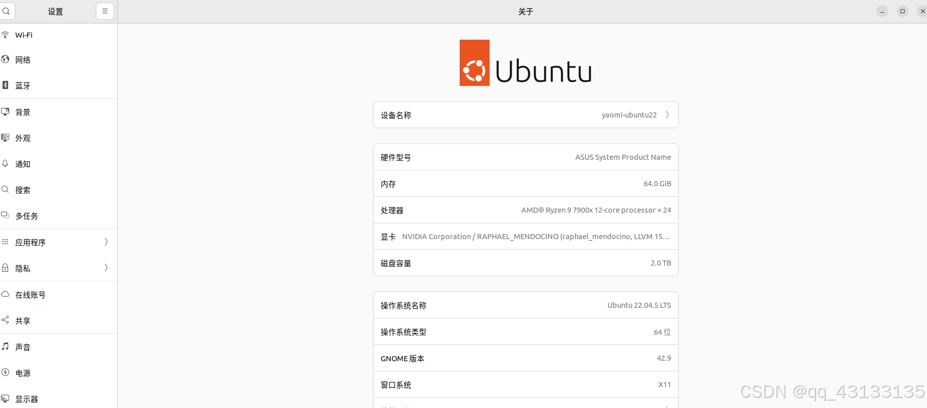Click the network globe icon
The width and height of the screenshot is (927, 408).
pos(5,59)
